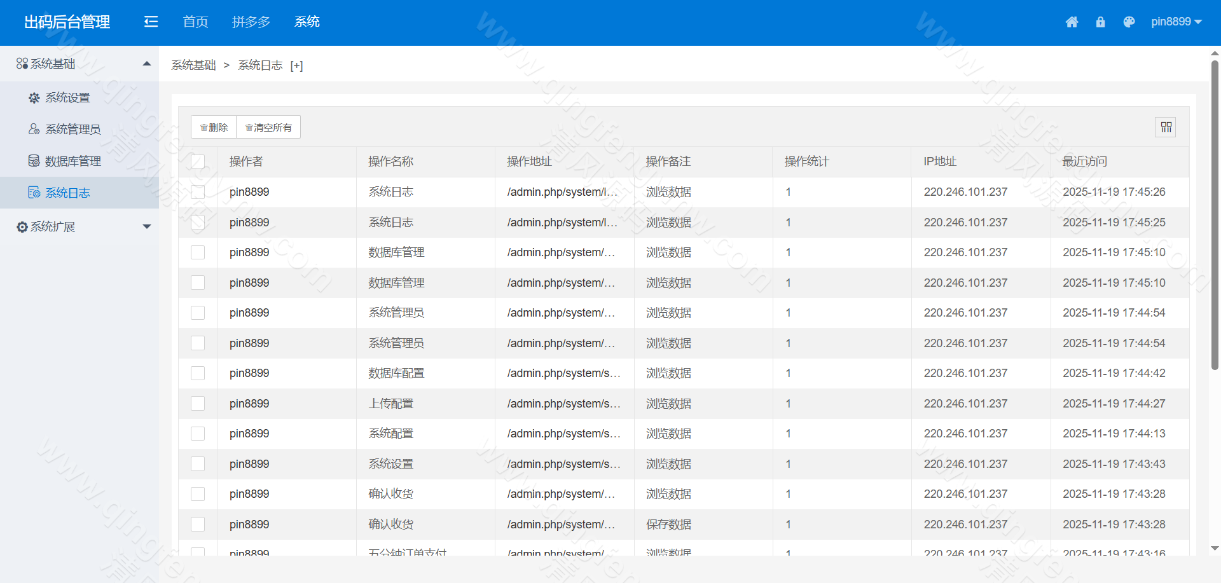Click the home icon in top header

[1072, 22]
